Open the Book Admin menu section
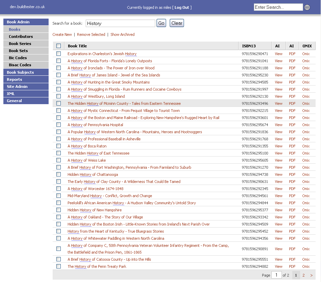 pos(26,22)
